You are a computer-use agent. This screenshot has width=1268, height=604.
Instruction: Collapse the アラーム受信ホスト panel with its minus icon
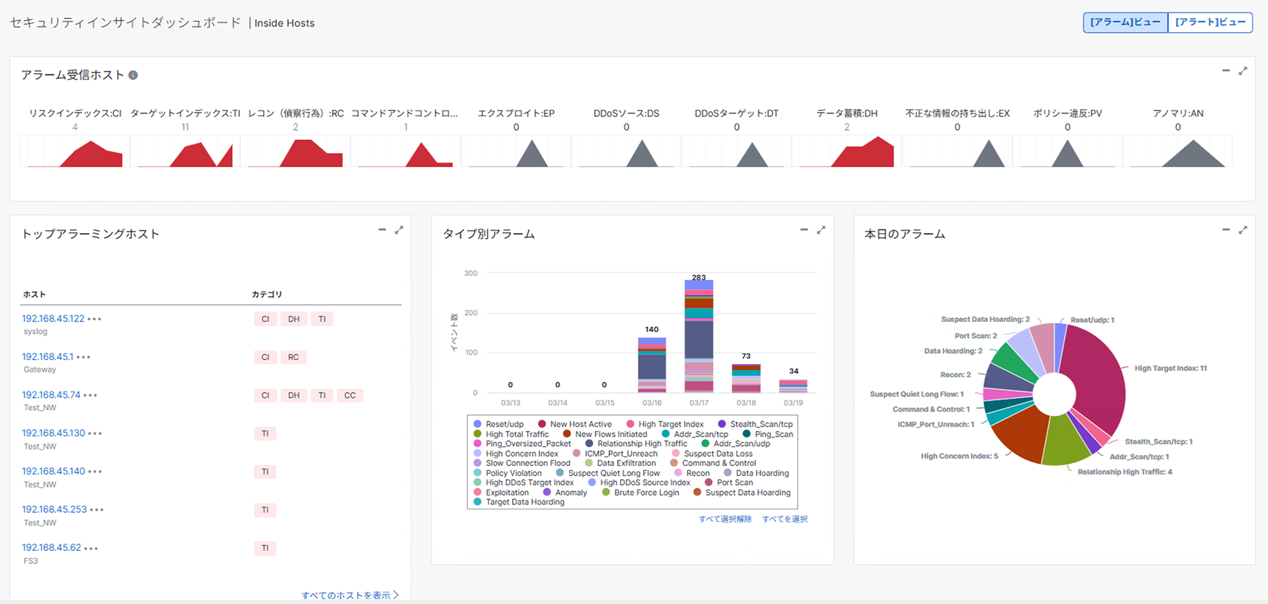tap(1226, 70)
